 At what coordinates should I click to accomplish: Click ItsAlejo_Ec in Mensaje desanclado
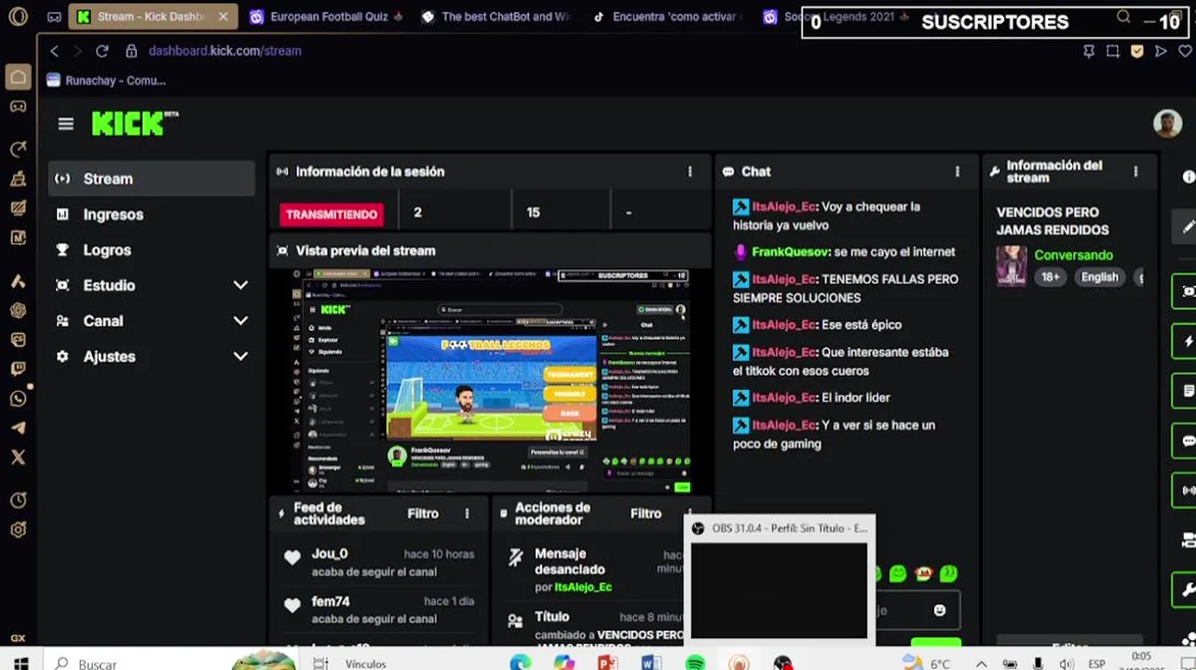click(583, 587)
